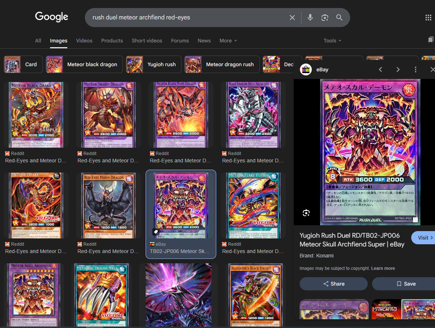Open Red-Eyes Moon Dragon thumbnail
Image resolution: width=435 pixels, height=328 pixels.
point(108,206)
